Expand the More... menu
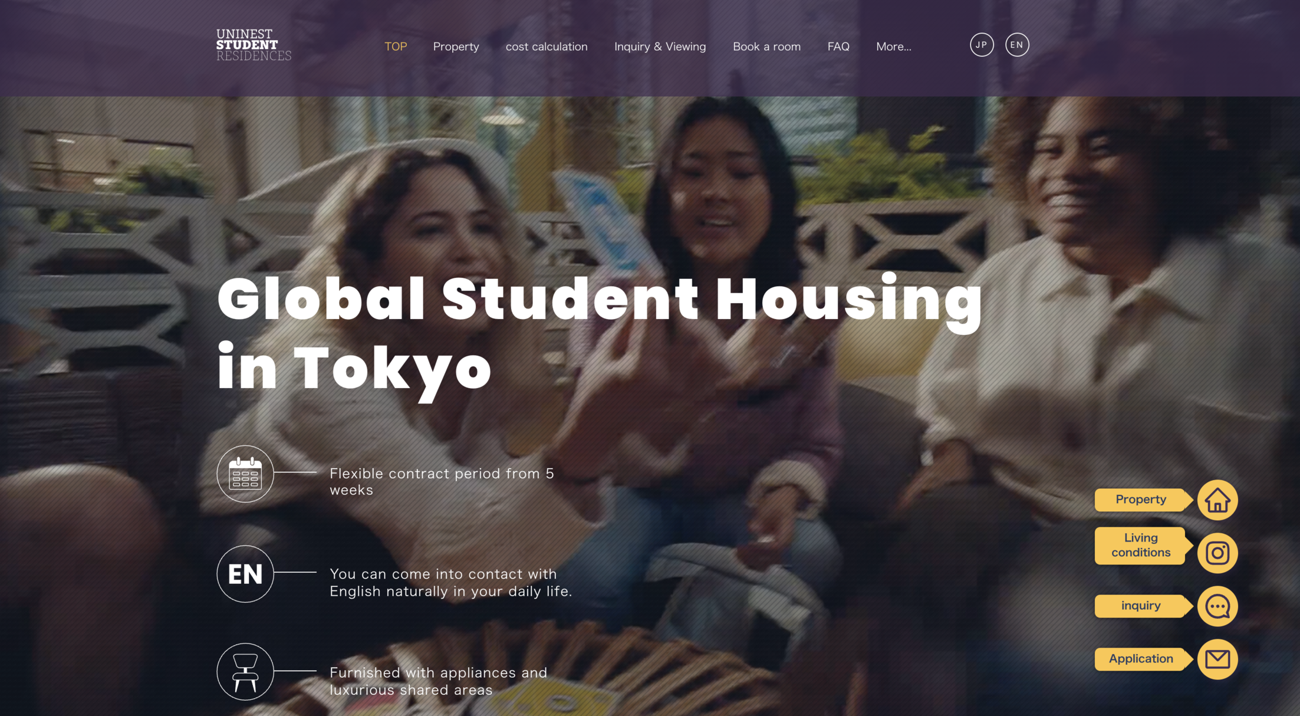 pyautogui.click(x=893, y=47)
